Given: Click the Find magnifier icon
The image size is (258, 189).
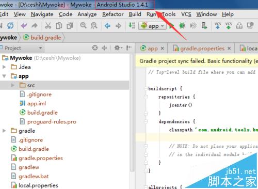Looking at the screenshot, I should coord(83,26).
